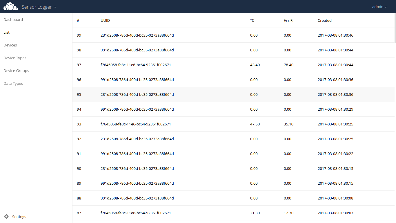Image resolution: width=396 pixels, height=223 pixels.
Task: Click timestamp 2017-03-08 01:30:07
Action: coord(335,213)
